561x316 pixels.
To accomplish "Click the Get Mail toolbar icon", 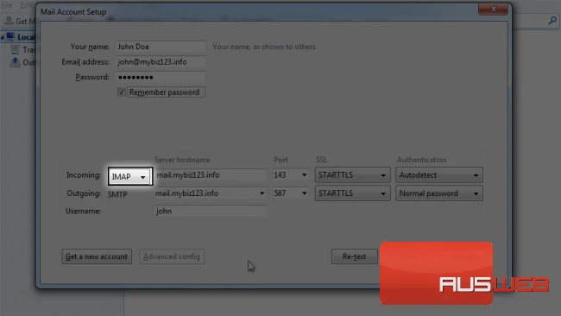I will coord(9,21).
